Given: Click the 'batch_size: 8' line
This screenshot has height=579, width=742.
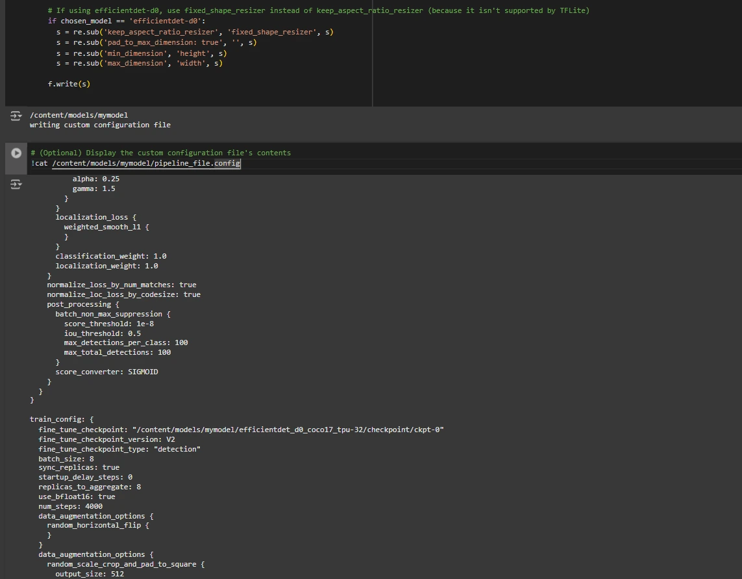Looking at the screenshot, I should [x=66, y=459].
